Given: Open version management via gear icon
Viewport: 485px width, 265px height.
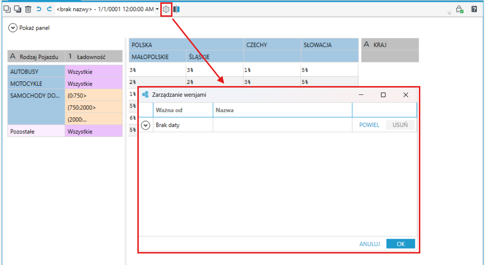Looking at the screenshot, I should [x=166, y=9].
